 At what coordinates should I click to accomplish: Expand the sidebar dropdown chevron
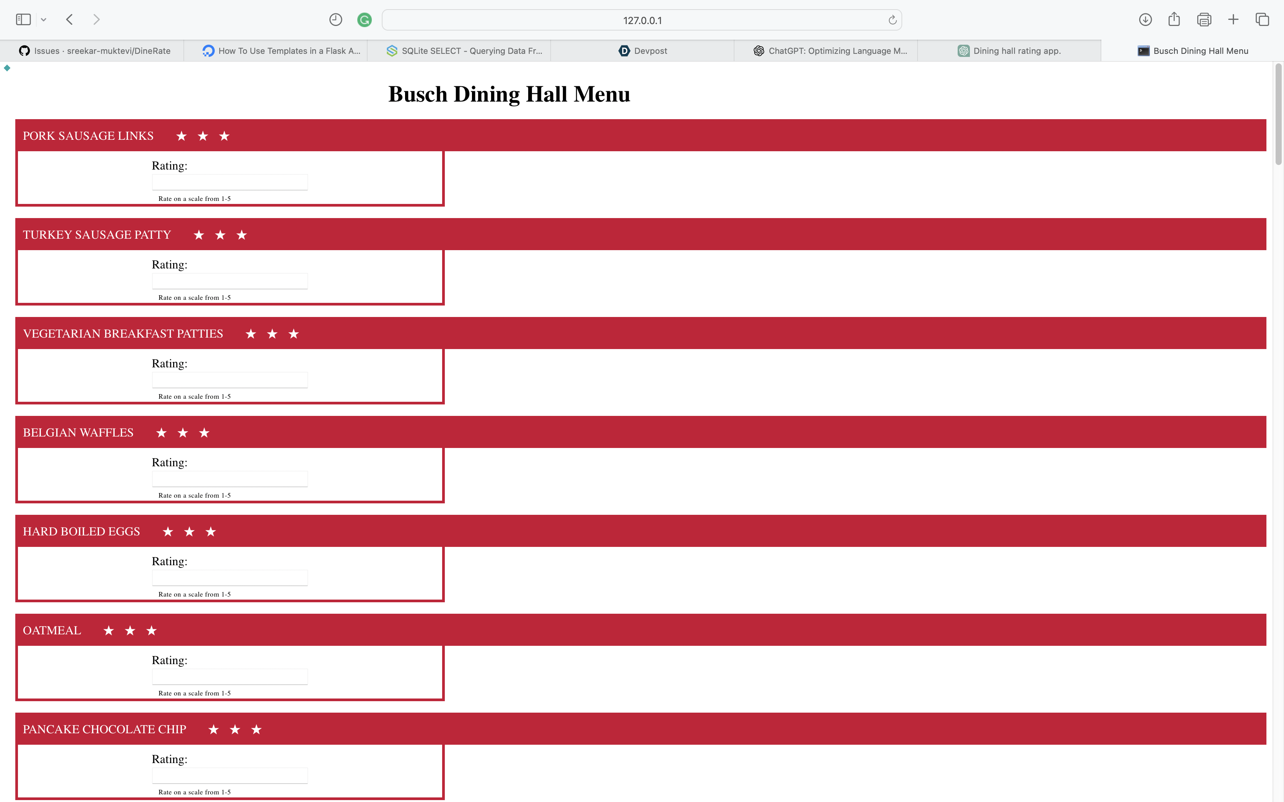44,20
